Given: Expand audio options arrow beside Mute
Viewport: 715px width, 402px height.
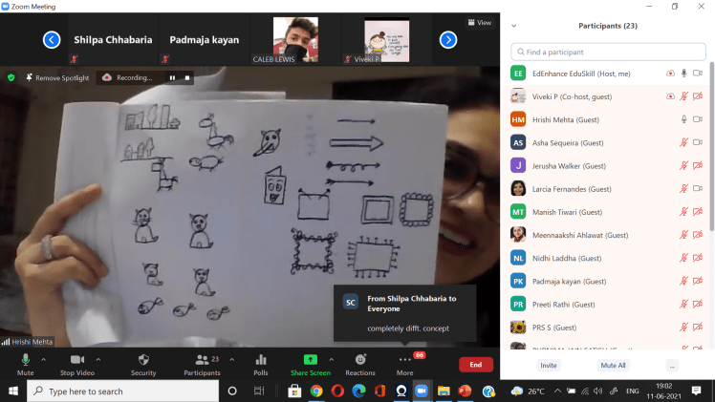Looking at the screenshot, I should 43,359.
